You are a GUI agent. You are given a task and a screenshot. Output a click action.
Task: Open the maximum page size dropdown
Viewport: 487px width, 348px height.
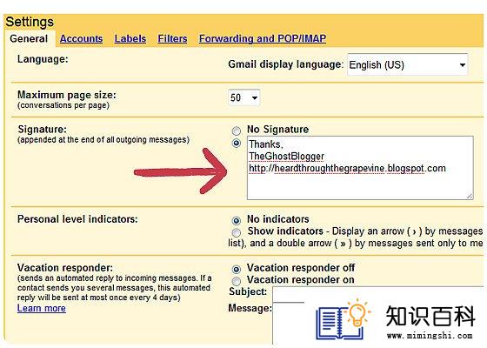pyautogui.click(x=243, y=97)
